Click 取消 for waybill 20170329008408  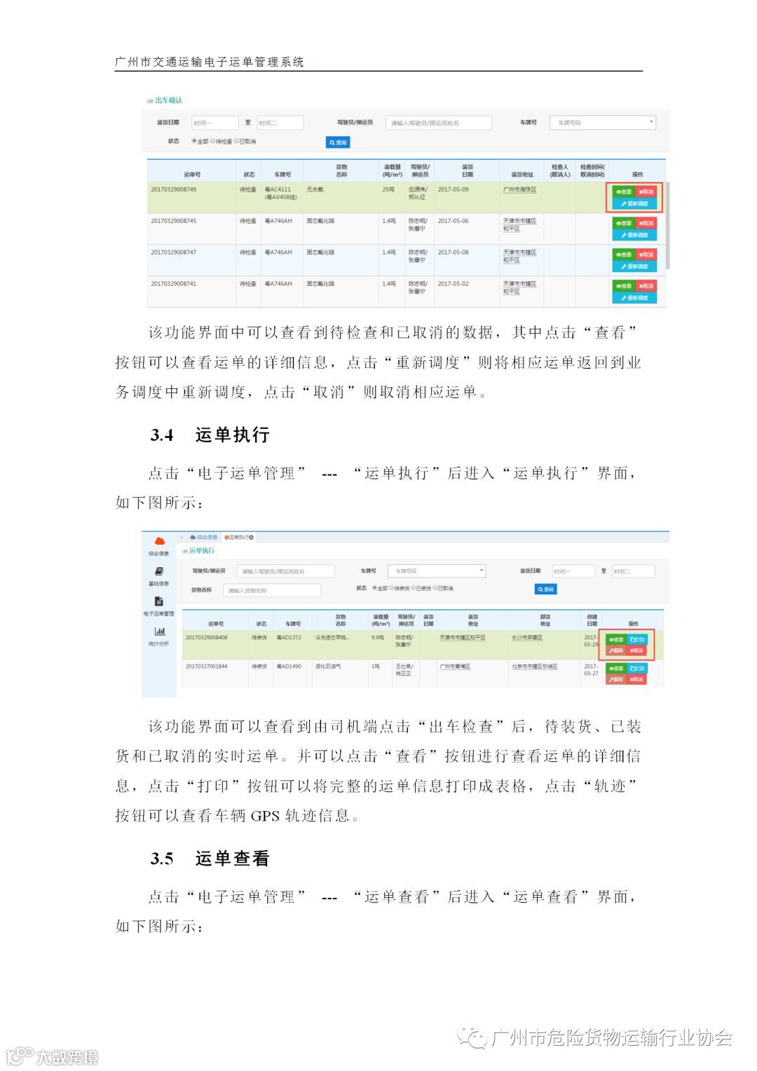tap(637, 650)
